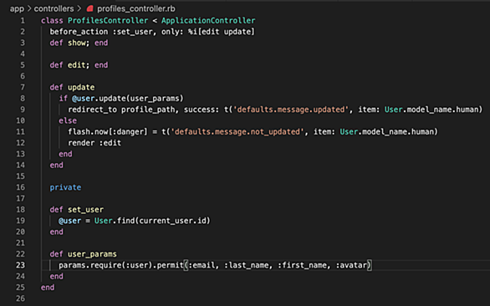Open the app breadcrumb folder
490x306 pixels.
coord(17,8)
